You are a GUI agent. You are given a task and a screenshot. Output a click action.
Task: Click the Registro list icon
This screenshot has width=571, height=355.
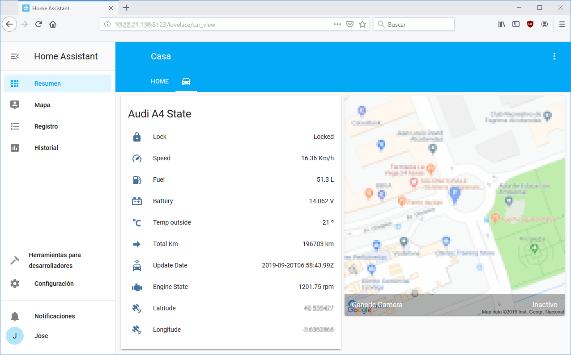[x=15, y=126]
